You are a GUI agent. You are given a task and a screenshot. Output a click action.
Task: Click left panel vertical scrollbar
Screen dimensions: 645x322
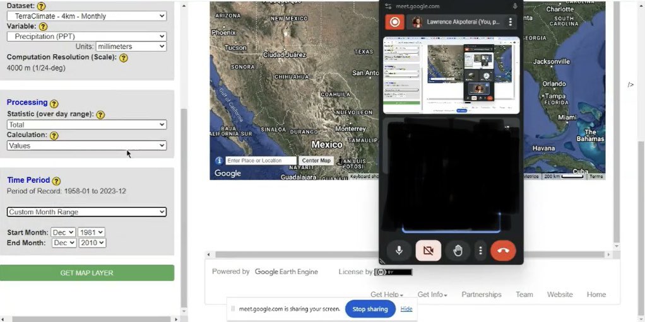coord(184,207)
